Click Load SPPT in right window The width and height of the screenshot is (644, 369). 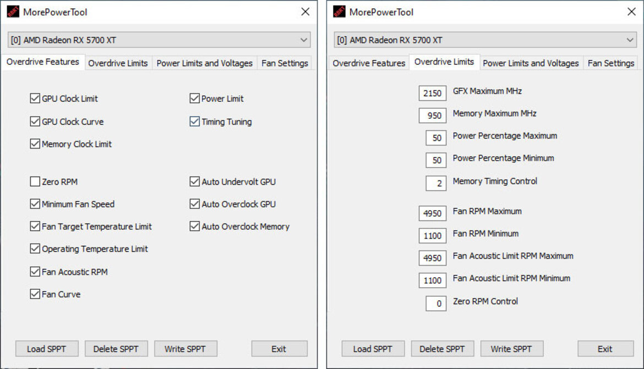tap(373, 349)
